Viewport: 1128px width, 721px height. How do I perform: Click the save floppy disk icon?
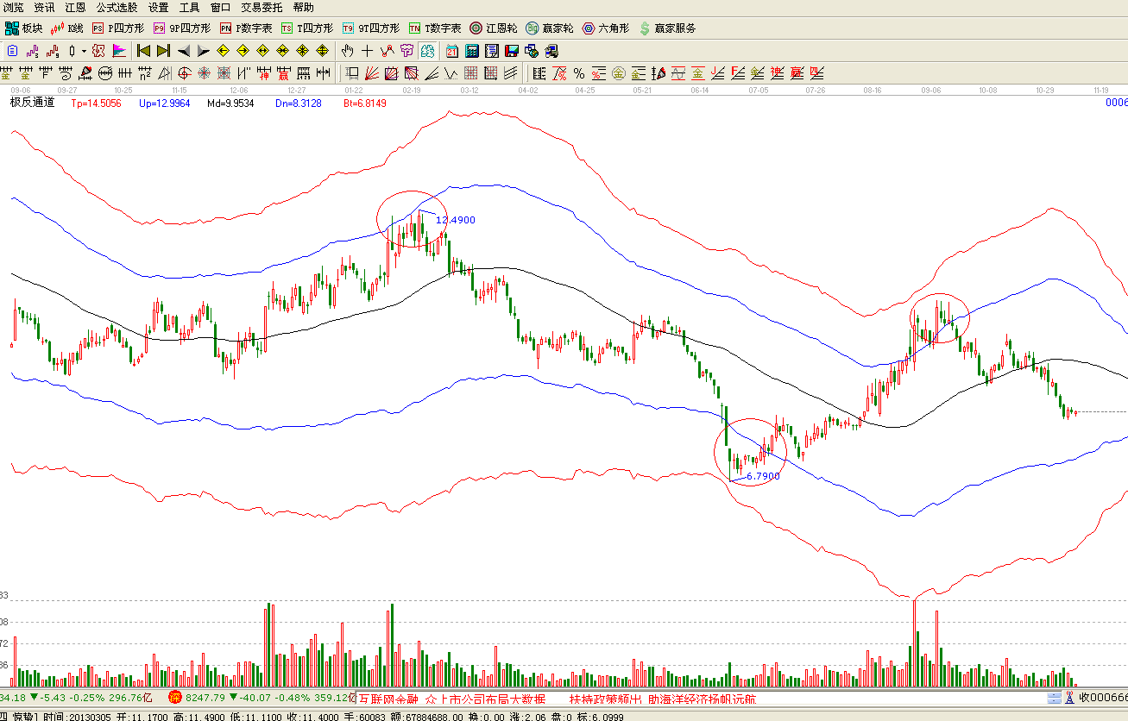[511, 51]
